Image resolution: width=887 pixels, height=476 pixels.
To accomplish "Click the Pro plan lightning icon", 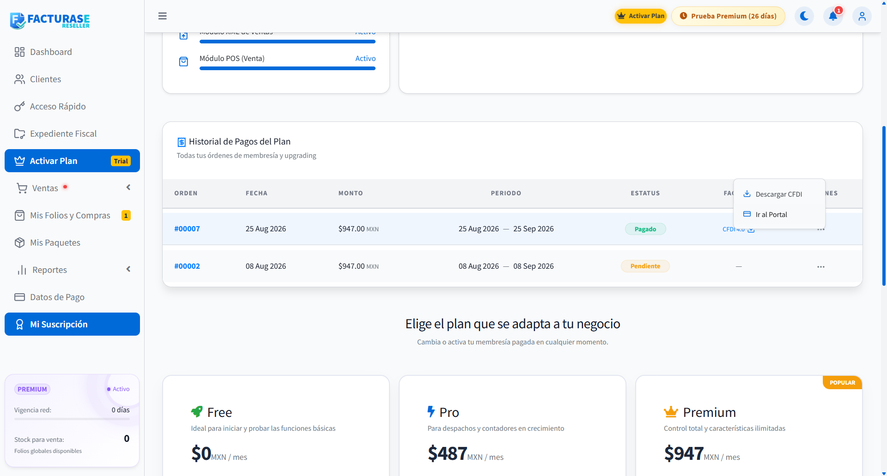I will click(x=431, y=411).
